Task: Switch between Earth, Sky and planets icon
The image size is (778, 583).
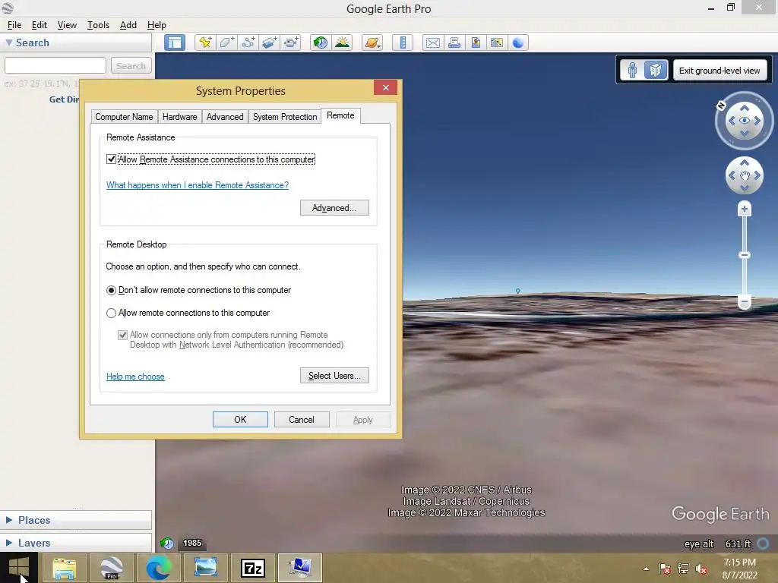Action: pyautogui.click(x=372, y=43)
